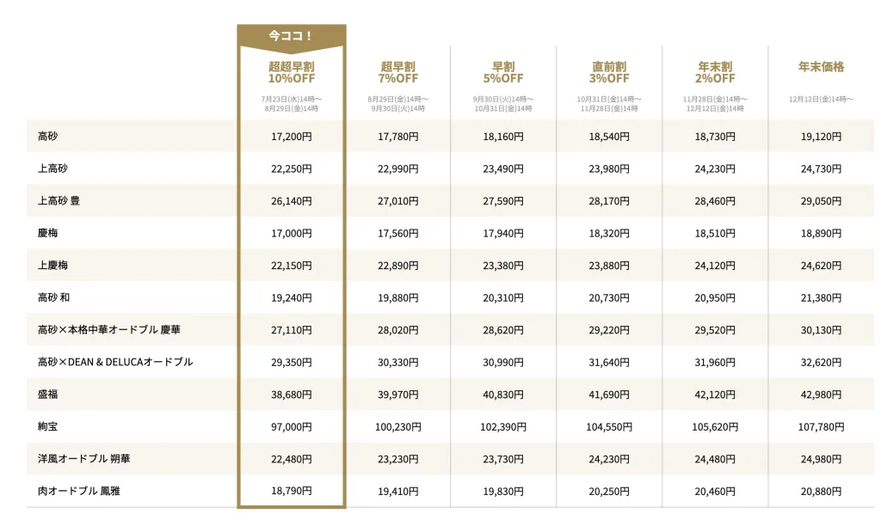Screen dimensions: 881x514
Task: Click 高砂×本格中華オードブル 慶華 label
Action: click(109, 330)
